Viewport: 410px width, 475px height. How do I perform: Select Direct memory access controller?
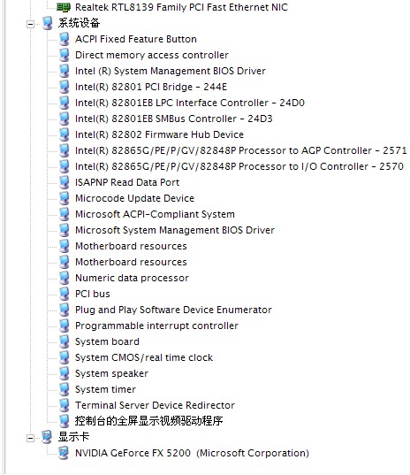152,55
